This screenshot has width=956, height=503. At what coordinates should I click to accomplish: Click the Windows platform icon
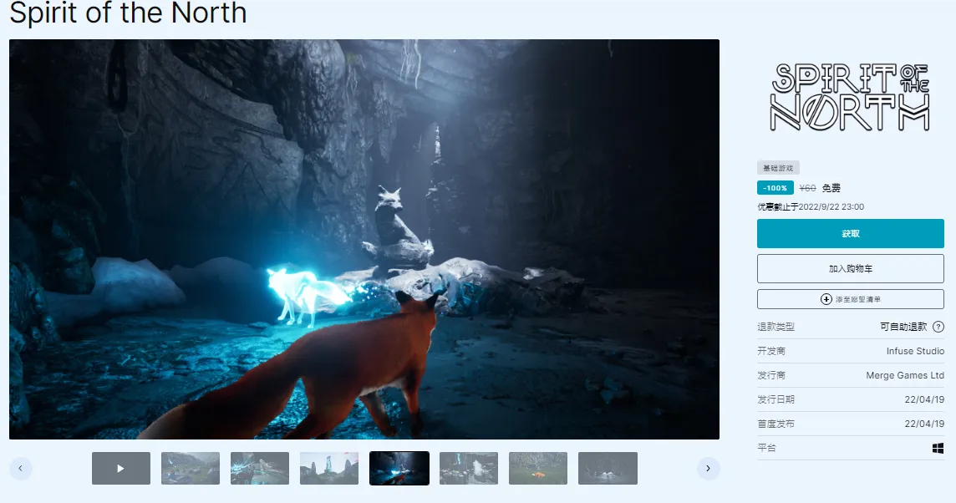click(x=938, y=448)
